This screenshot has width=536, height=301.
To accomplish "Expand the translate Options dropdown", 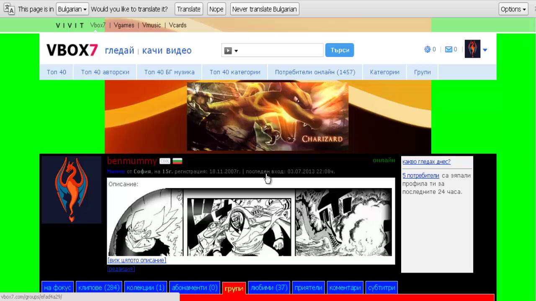I will (x=513, y=9).
